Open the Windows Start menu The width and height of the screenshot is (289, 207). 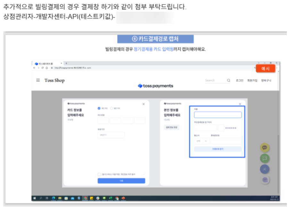(x=35, y=198)
